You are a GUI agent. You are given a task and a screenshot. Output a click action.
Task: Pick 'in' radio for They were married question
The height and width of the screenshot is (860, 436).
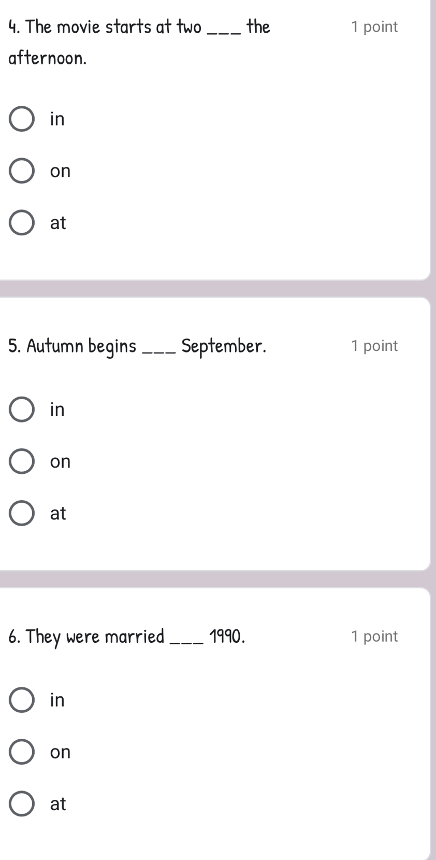pyautogui.click(x=22, y=700)
